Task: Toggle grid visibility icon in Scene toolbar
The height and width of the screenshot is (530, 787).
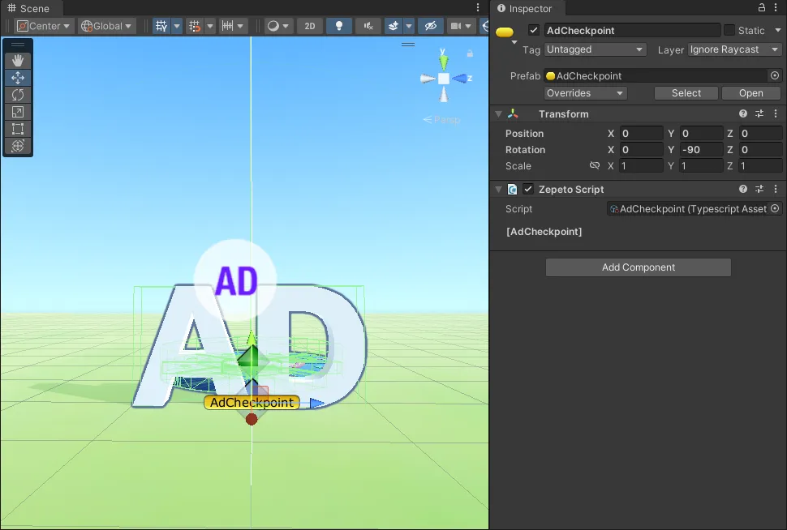Action: point(161,26)
